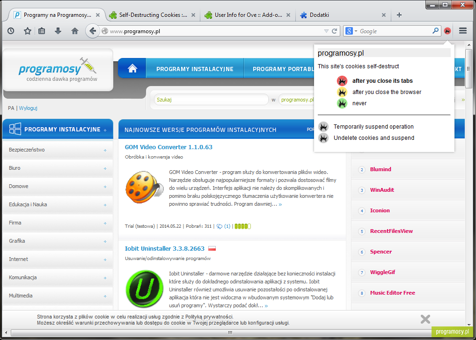Open the WiggleGif program link
The height and width of the screenshot is (340, 476).
pyautogui.click(x=382, y=272)
